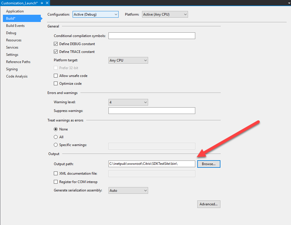Screen dimensions: 291x225
Task: Select the All warnings radio button
Action: (x=56, y=137)
